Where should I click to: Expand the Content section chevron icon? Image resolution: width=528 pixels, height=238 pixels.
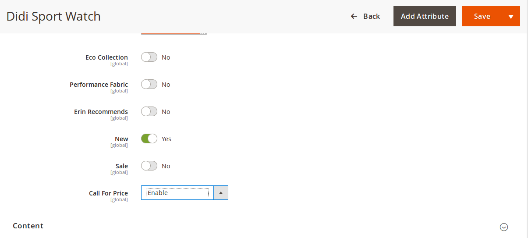(504, 227)
